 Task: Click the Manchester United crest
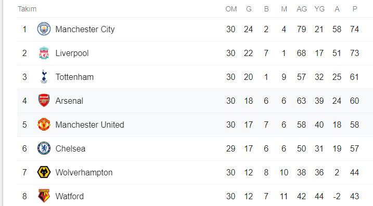tap(44, 125)
